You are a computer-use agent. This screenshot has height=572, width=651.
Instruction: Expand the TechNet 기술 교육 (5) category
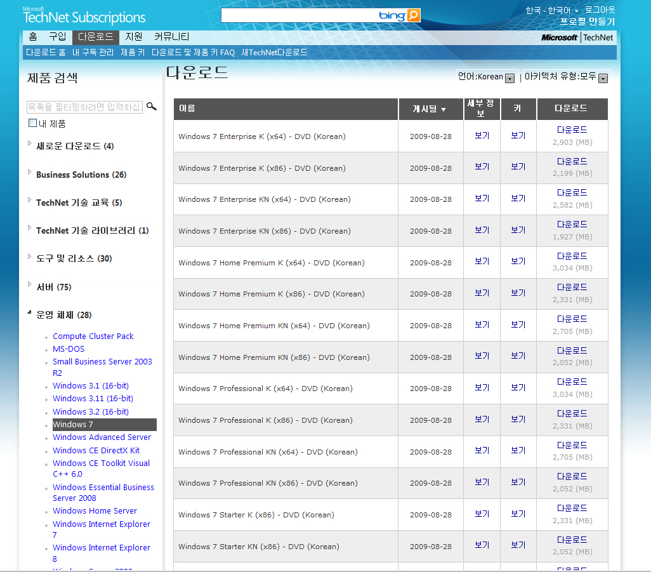[29, 200]
